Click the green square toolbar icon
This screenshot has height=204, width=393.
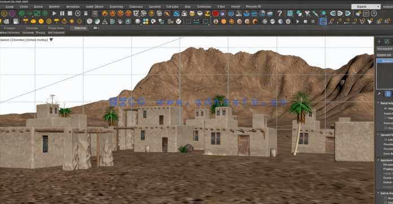[37, 14]
